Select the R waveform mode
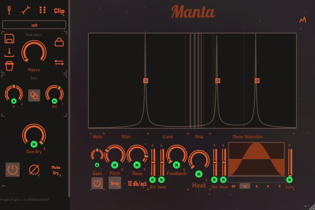 pos(268,186)
